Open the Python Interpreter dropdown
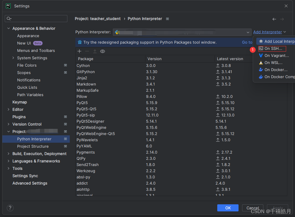This screenshot has height=217, width=295. point(182,32)
